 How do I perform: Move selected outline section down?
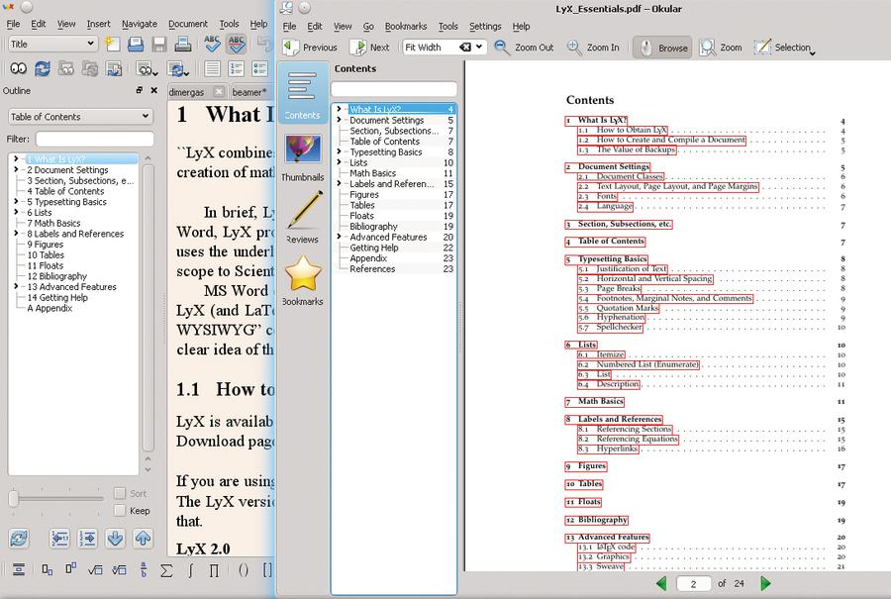point(115,538)
